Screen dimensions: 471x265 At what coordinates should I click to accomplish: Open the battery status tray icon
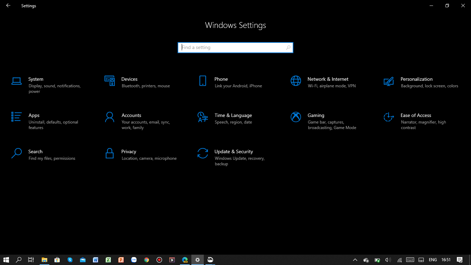coord(377,260)
